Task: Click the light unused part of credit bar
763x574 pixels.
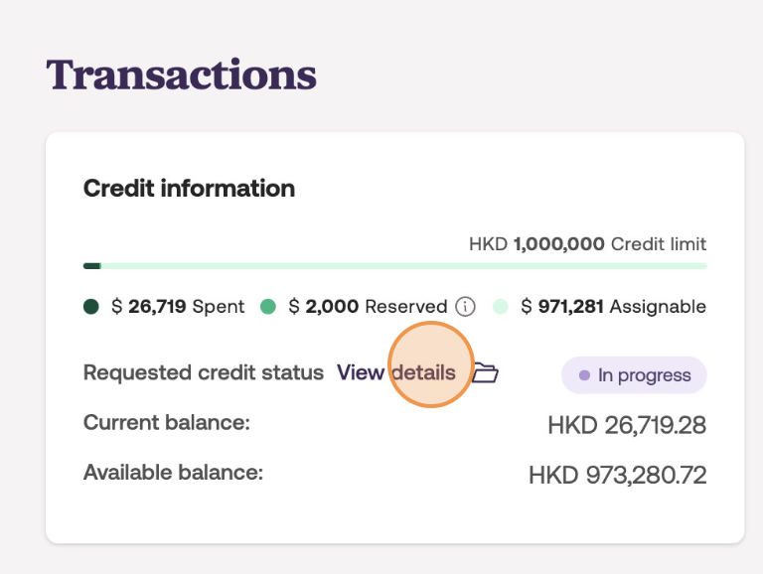Action: [397, 266]
